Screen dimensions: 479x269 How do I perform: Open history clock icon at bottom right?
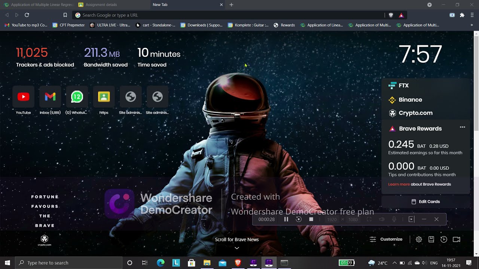click(x=444, y=239)
